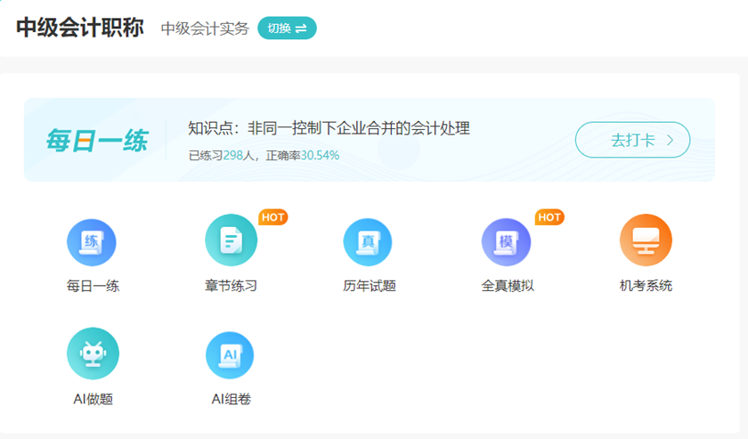
Task: Open the 章节练习 chapter practice icon
Action: pos(231,242)
